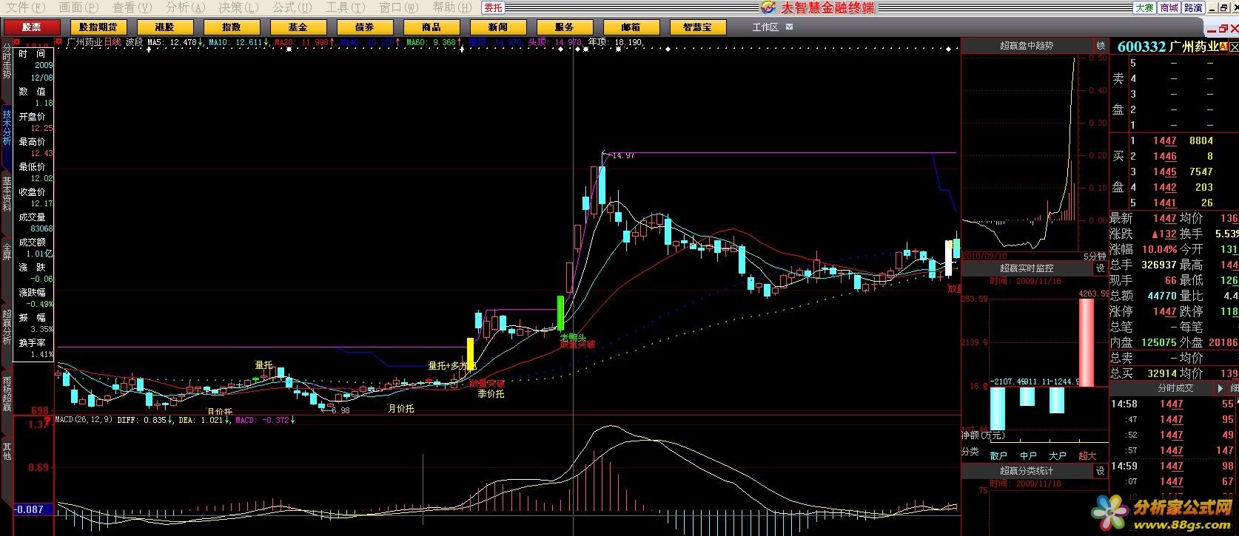The width and height of the screenshot is (1239, 536).
Task: Open the 工具(T) menu
Action: 345,7
